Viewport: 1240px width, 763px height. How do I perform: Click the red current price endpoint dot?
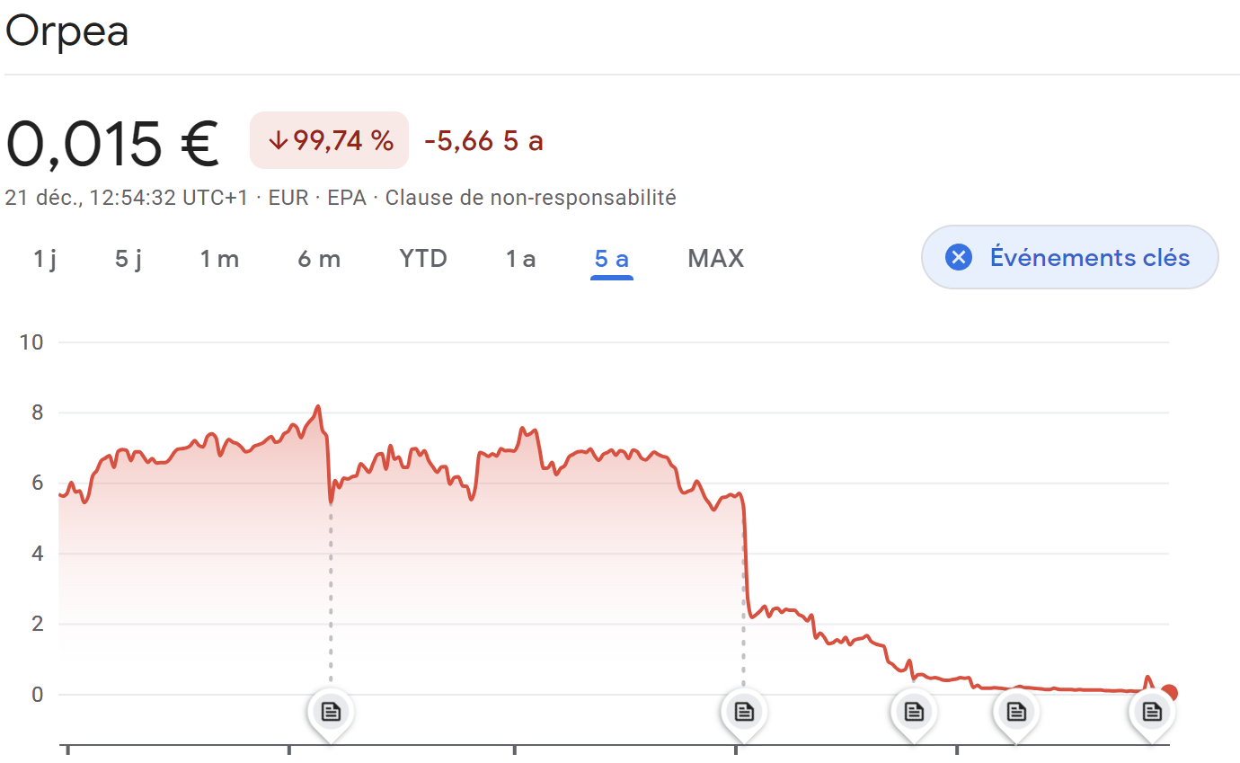pos(1169,693)
